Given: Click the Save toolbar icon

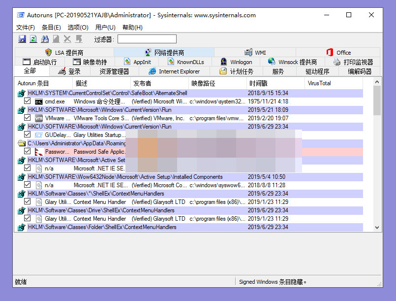Looking at the screenshot, I should click(22, 39).
